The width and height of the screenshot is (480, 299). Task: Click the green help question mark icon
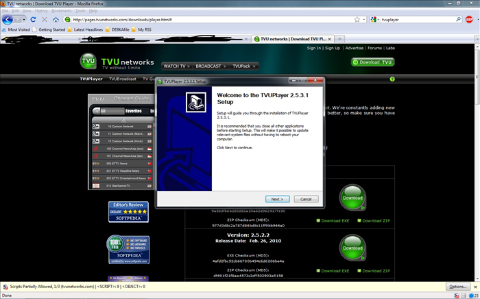point(392,79)
